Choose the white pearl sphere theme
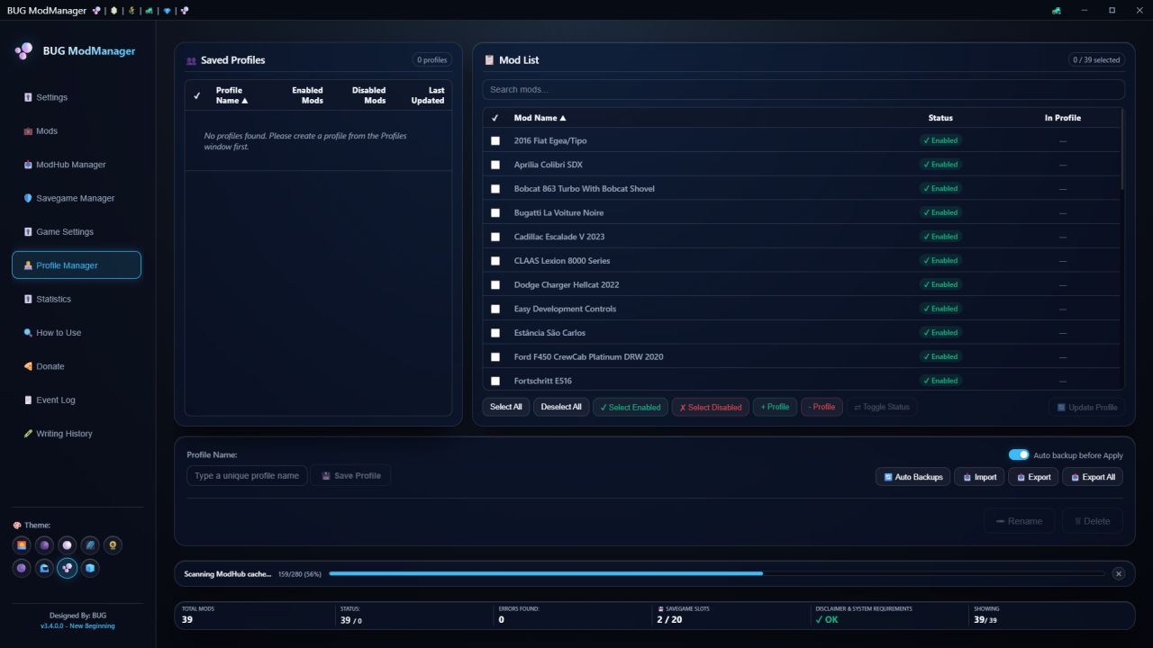This screenshot has width=1153, height=648. pos(67,545)
